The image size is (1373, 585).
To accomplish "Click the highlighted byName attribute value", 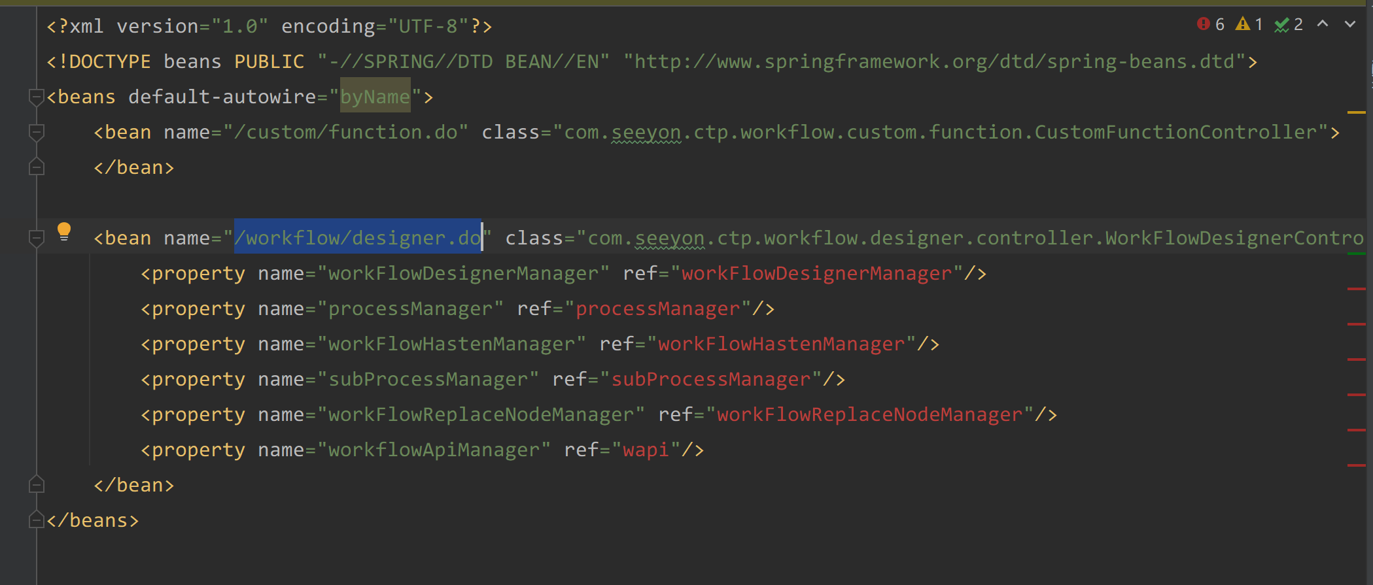I will tap(375, 97).
